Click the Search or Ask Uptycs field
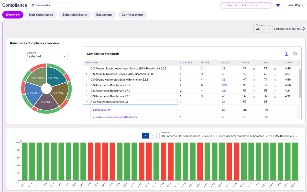 246,5
